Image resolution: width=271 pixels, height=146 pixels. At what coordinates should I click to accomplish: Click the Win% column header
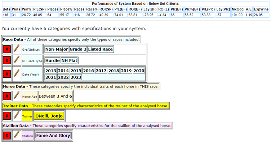click(26, 9)
